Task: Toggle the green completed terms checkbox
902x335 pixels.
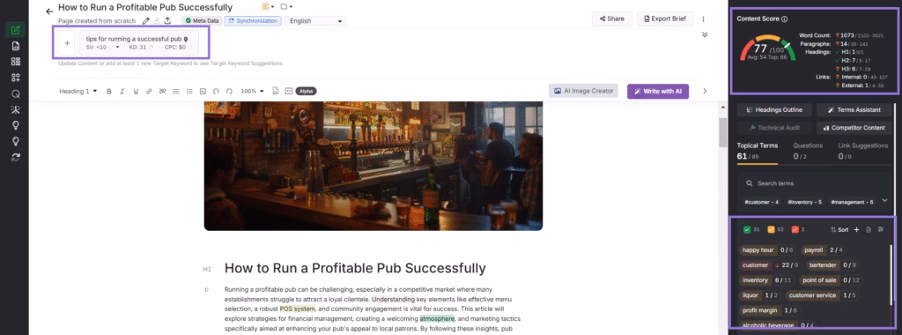Action: coord(747,230)
